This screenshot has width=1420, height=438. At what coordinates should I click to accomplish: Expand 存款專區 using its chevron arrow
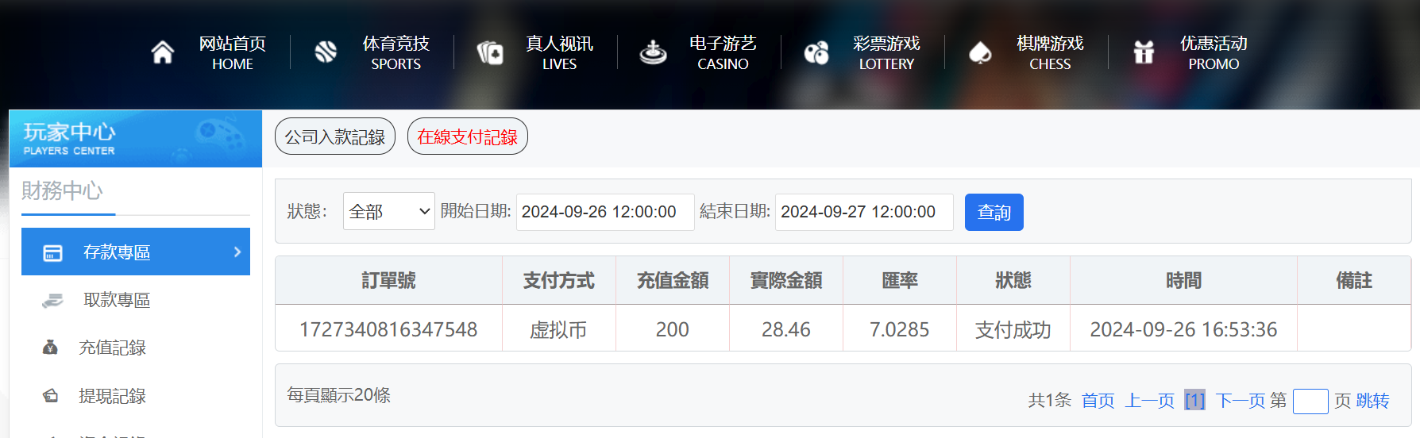click(237, 252)
